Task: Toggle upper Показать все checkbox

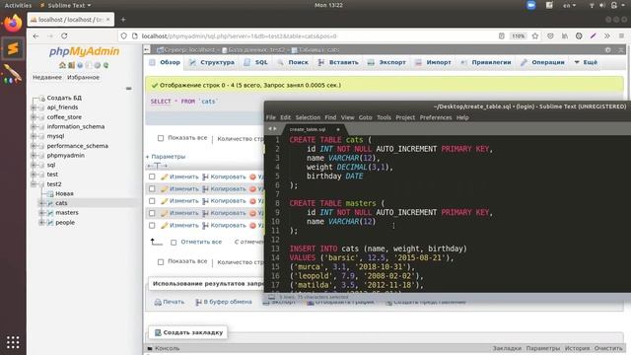Action: pyautogui.click(x=161, y=138)
